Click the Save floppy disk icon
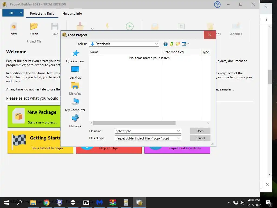This screenshot has width=277, height=208. click(55, 27)
